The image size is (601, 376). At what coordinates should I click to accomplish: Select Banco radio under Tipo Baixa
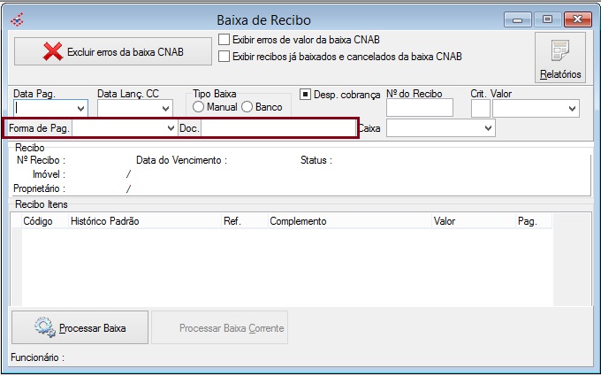point(247,107)
